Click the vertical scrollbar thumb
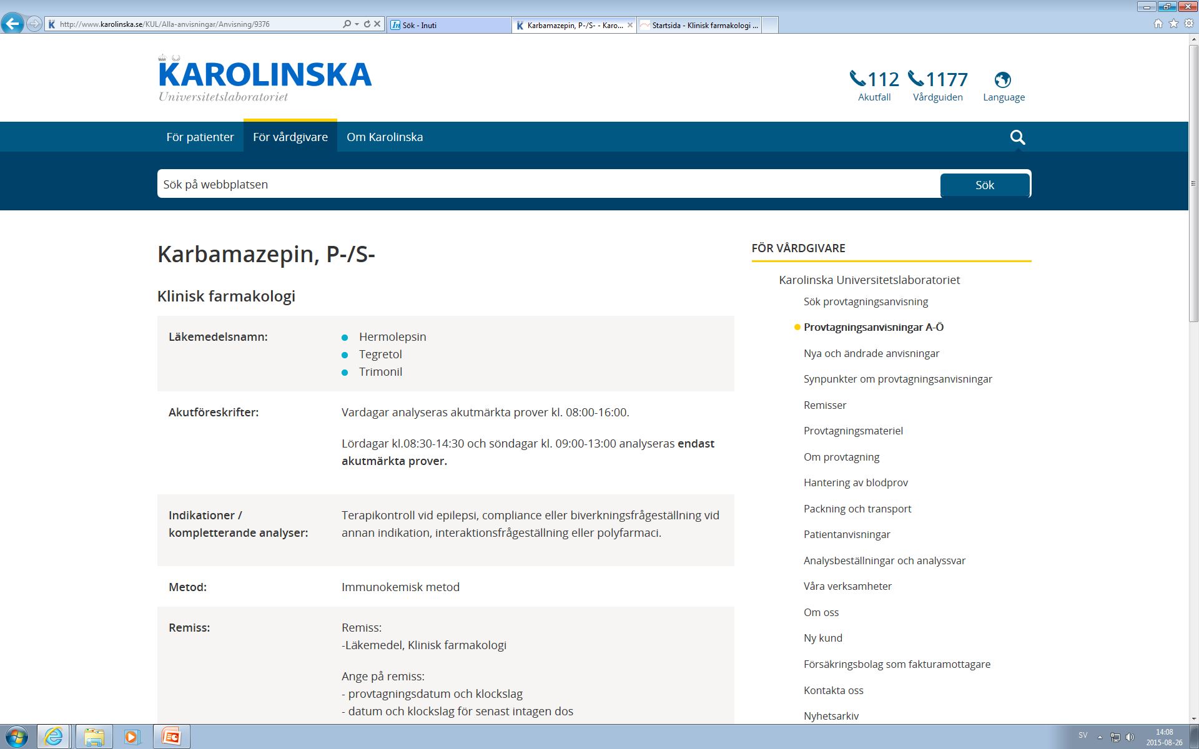Screen dimensions: 1199x749 1193,184
